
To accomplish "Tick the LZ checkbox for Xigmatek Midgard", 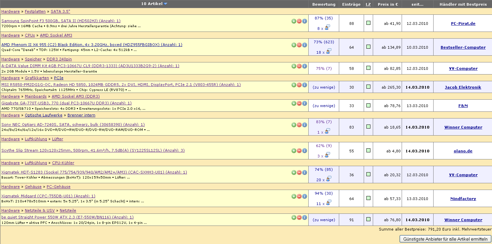I will point(368,198).
